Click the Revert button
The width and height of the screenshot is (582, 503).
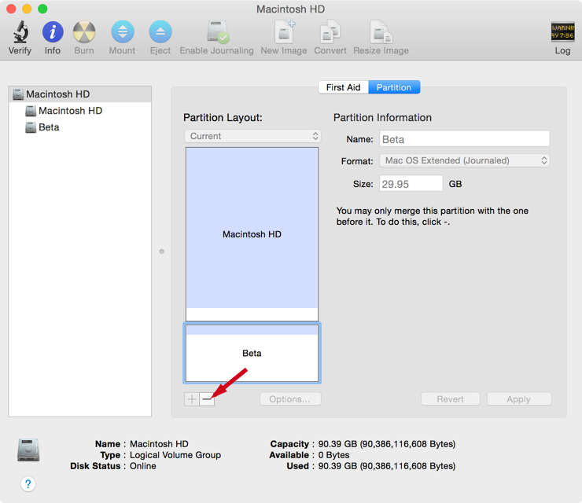point(450,399)
